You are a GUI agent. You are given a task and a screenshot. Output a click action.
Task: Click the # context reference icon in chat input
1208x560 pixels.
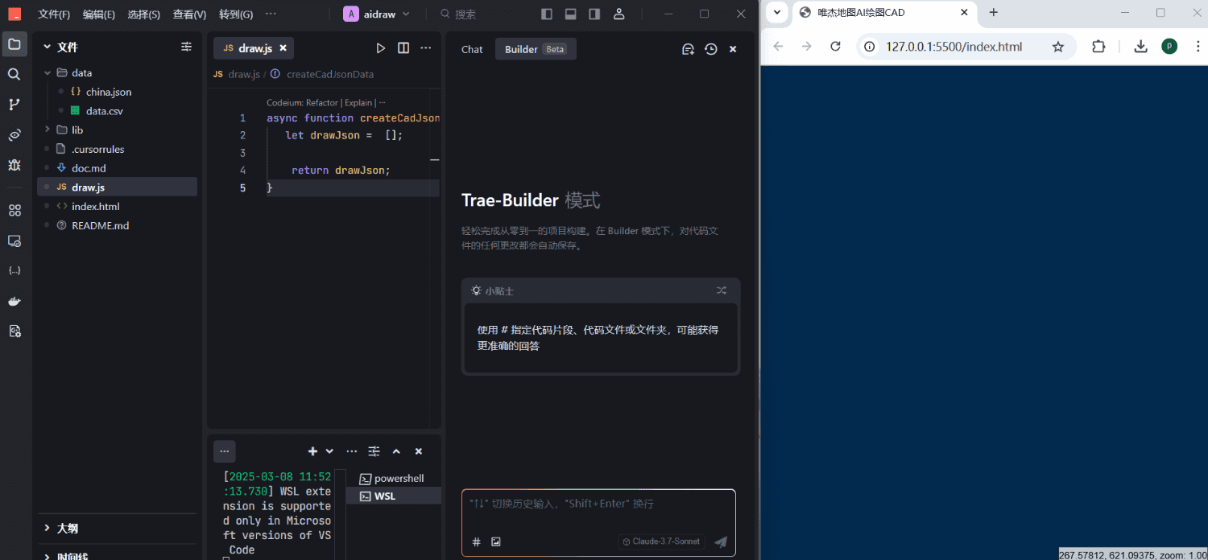coord(476,541)
